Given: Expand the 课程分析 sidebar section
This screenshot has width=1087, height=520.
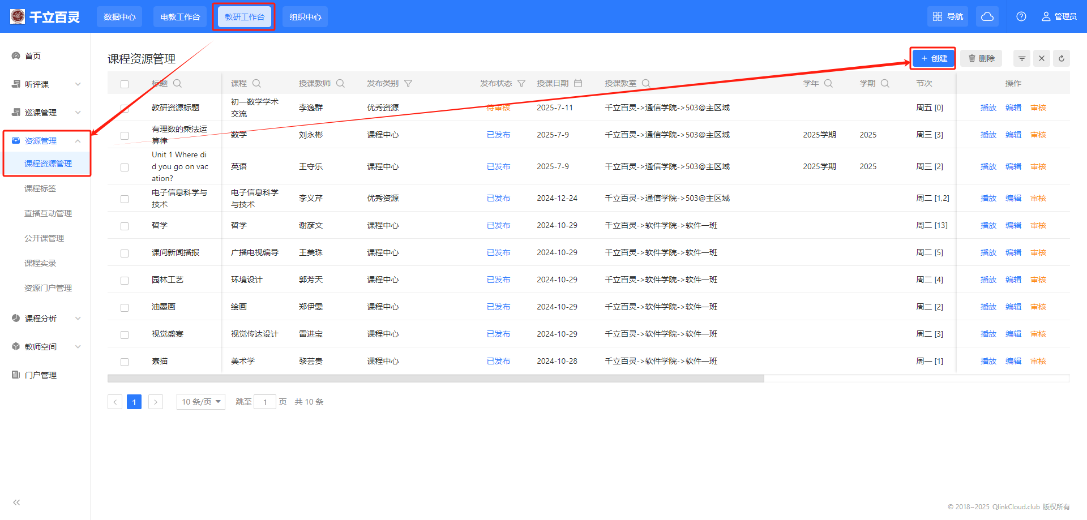Looking at the screenshot, I should (45, 319).
